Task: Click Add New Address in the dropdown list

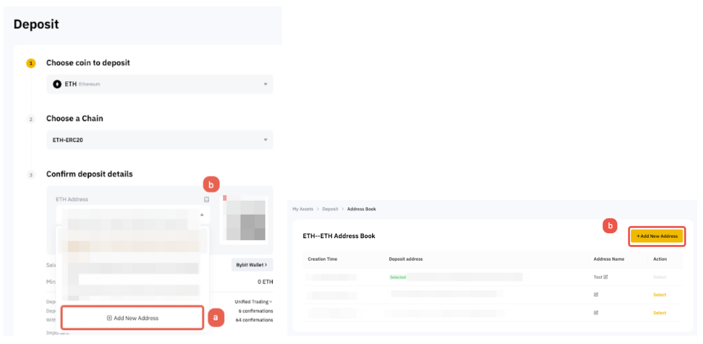Action: [132, 318]
